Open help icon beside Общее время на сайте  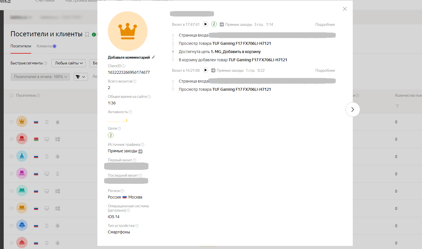(x=149, y=97)
